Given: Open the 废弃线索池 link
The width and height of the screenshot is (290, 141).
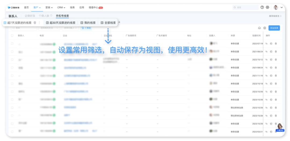Looking at the screenshot, I should pos(275,16).
